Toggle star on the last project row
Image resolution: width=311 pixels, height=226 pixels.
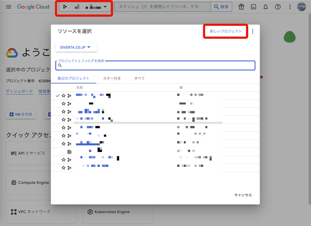(x=63, y=168)
